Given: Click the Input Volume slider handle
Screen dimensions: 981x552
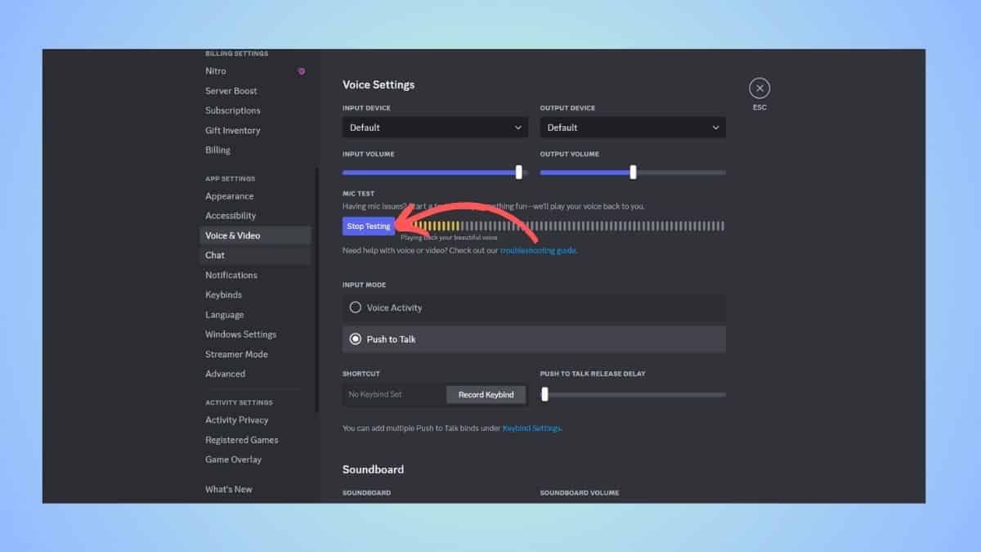Looking at the screenshot, I should [519, 172].
